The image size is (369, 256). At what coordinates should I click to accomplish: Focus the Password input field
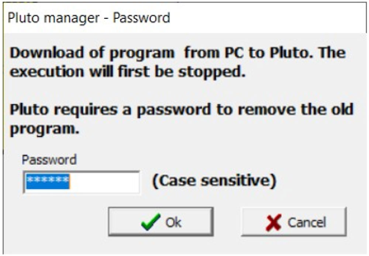(81, 182)
